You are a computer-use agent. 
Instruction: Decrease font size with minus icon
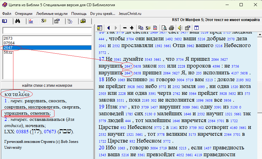[125, 28]
